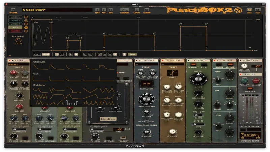Enable Soft Clip on limiter
The width and height of the screenshot is (270, 152).
250,88
